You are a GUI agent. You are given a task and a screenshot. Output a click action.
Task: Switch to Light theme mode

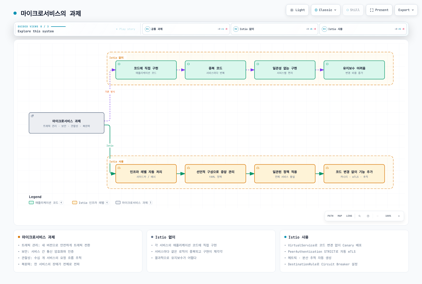[297, 10]
